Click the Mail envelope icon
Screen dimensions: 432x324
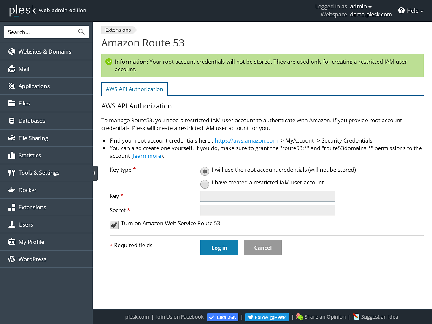point(12,69)
